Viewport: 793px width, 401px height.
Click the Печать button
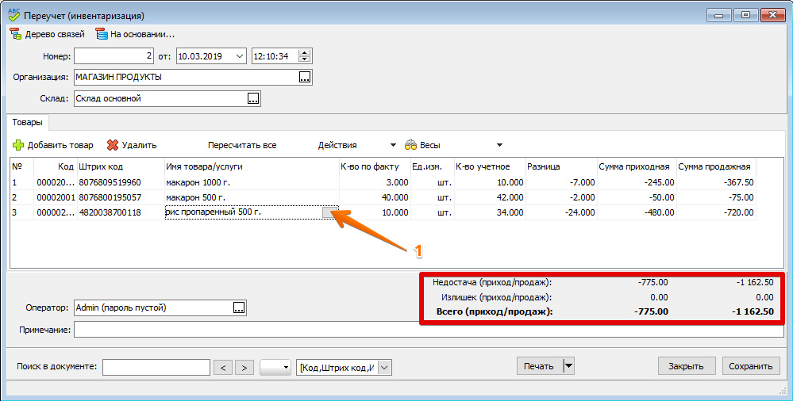540,366
